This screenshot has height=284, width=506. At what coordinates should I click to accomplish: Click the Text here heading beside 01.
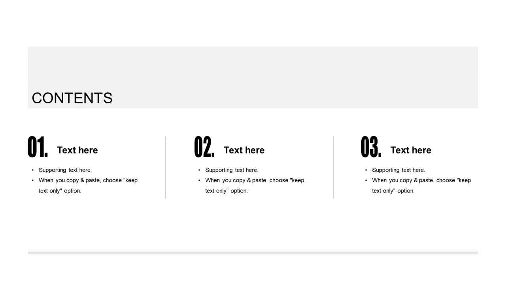pos(77,150)
